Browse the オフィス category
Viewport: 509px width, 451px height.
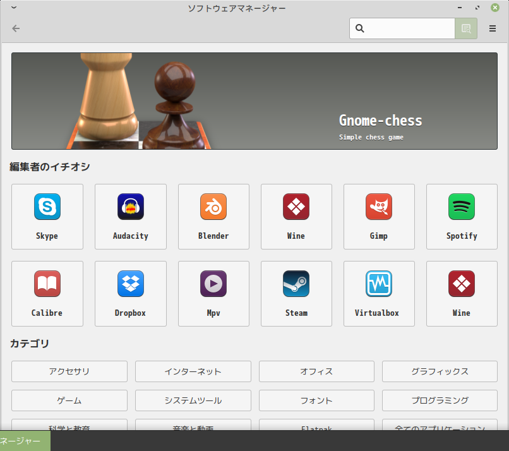pyautogui.click(x=316, y=371)
